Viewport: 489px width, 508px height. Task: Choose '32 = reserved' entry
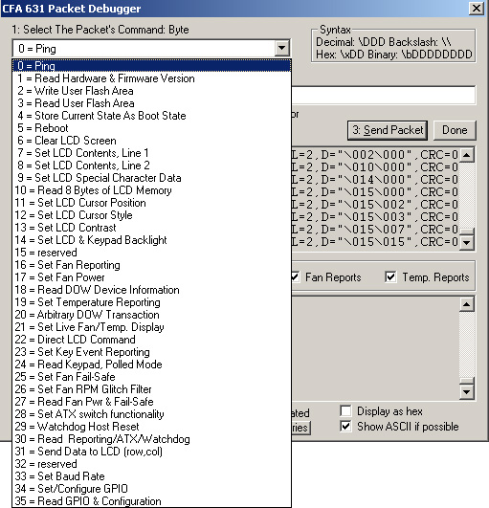[151, 464]
